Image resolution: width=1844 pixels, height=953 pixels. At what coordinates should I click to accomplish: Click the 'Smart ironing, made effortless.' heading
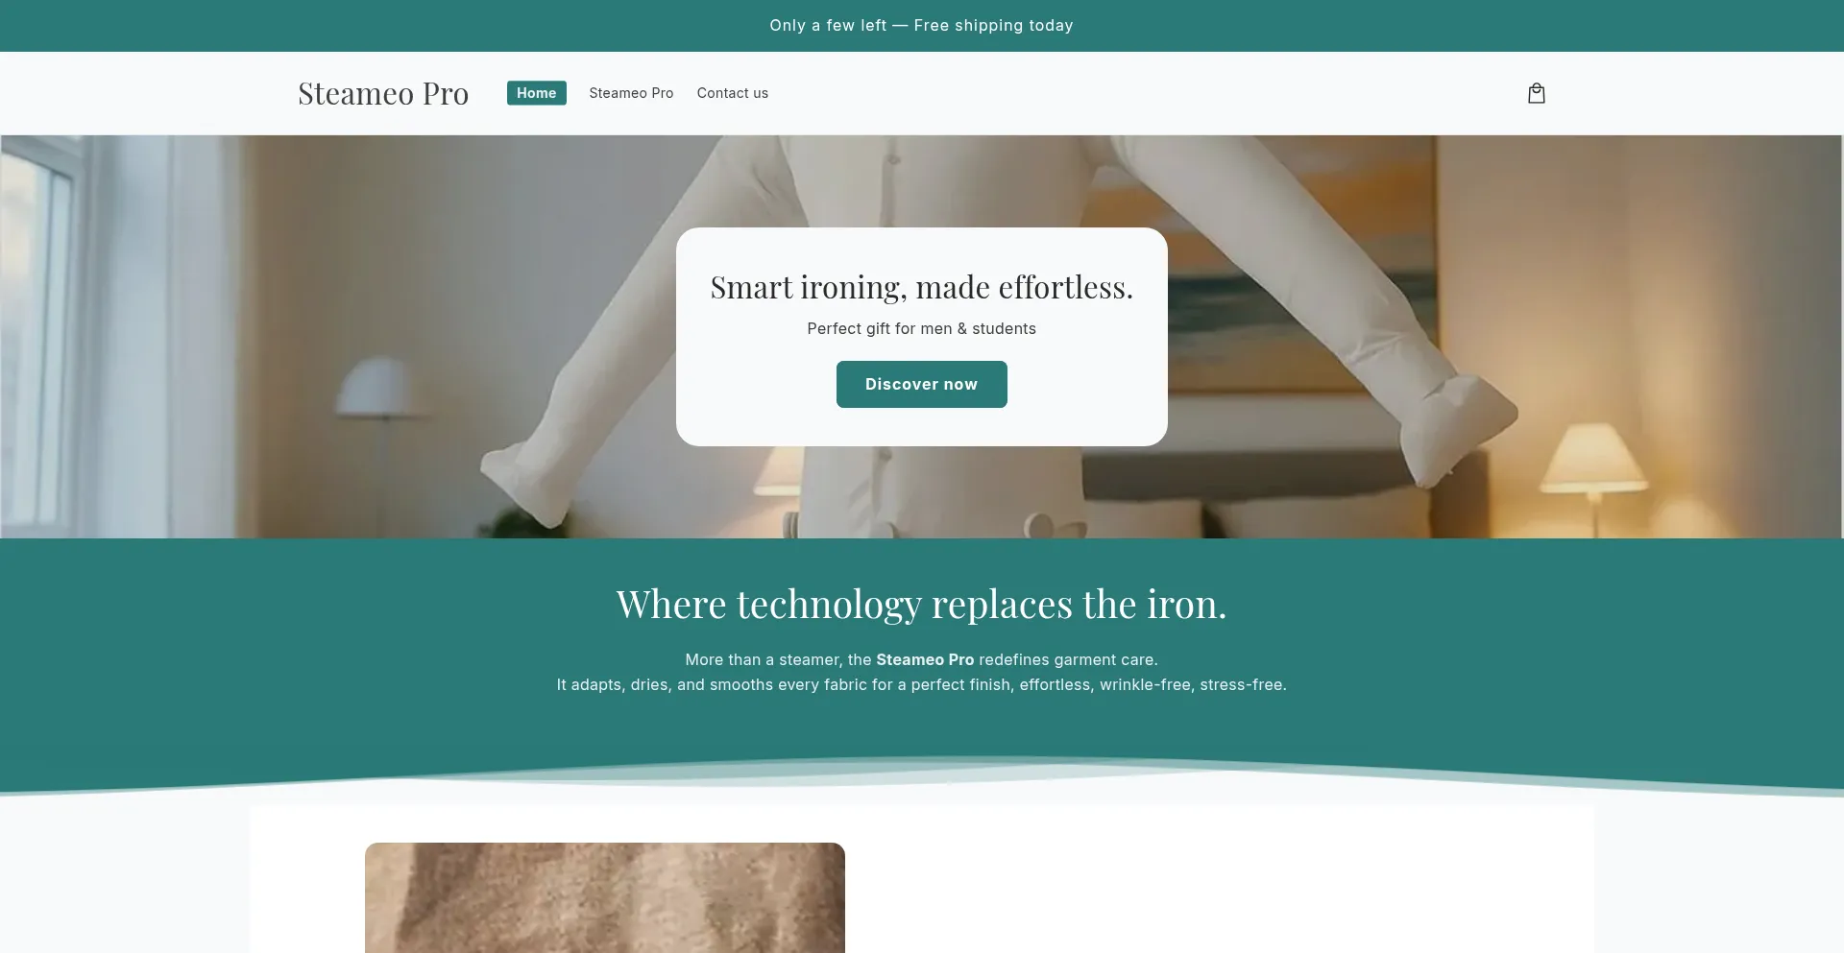coord(921,287)
